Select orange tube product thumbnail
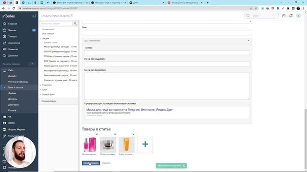This screenshot has height=172, width=307. click(127, 145)
